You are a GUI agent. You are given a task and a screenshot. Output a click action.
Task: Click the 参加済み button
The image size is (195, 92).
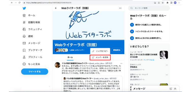click(x=117, y=50)
